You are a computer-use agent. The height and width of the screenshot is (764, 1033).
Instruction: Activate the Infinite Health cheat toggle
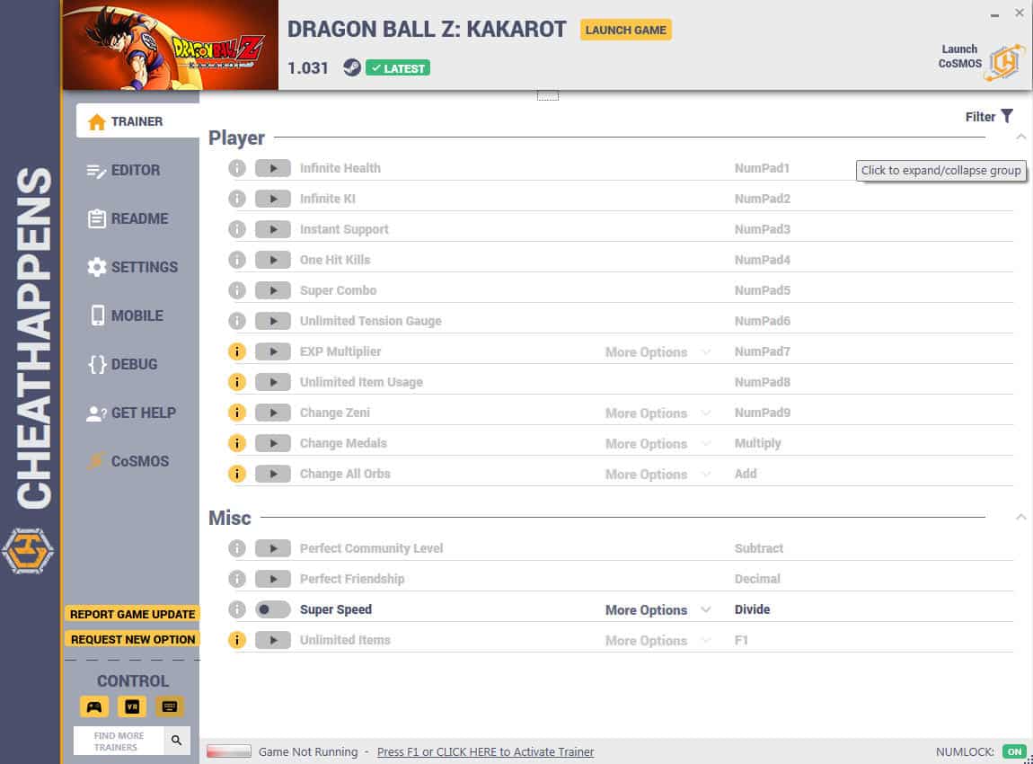point(273,168)
